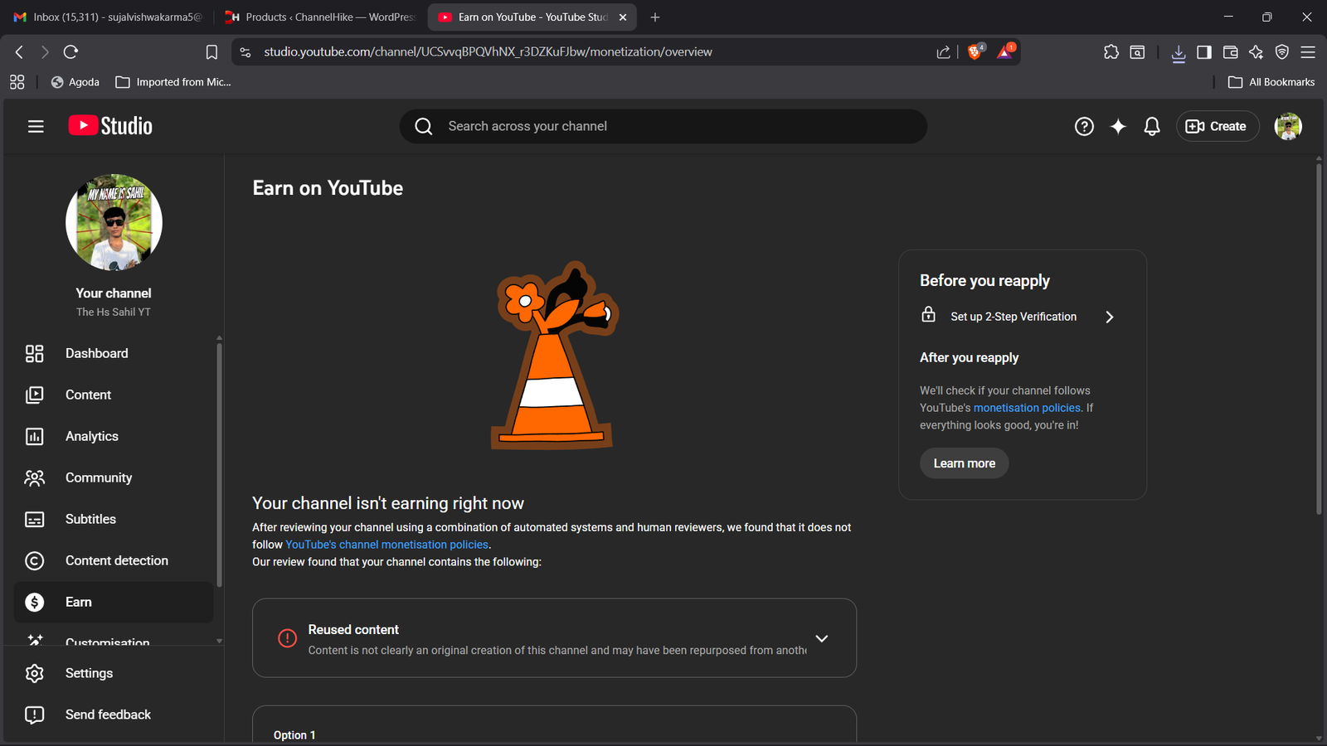The width and height of the screenshot is (1327, 746).
Task: Click the YouTube Studio logo
Action: tap(110, 126)
